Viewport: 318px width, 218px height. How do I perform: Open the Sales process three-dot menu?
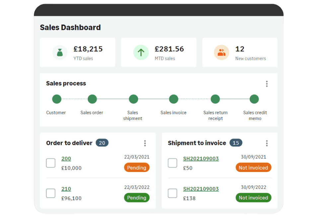click(267, 84)
